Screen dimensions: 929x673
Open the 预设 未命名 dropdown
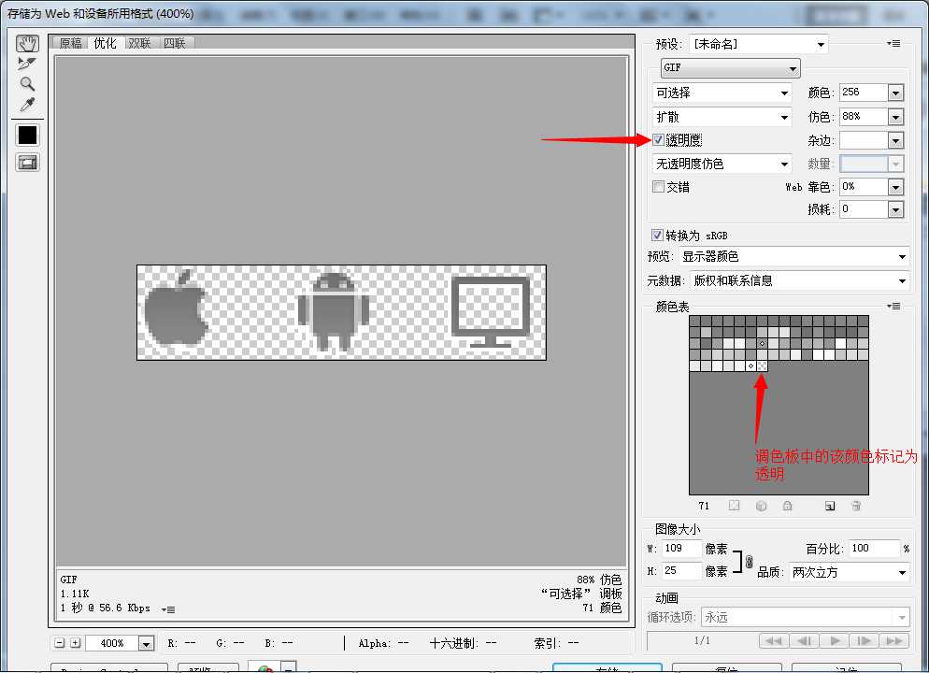758,44
